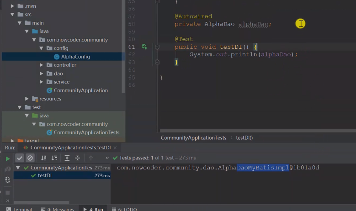Viewport: 356px width, 211px height.
Task: Click testDI method name in editor
Action: pyautogui.click(x=231, y=47)
